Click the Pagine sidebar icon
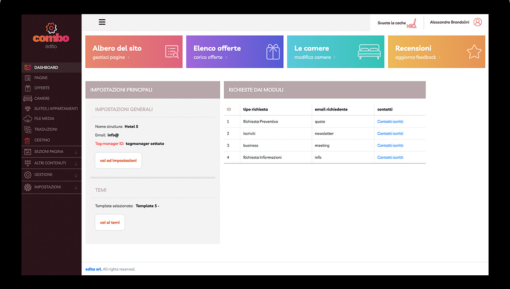Viewport: 510px width, 289px height. click(28, 78)
